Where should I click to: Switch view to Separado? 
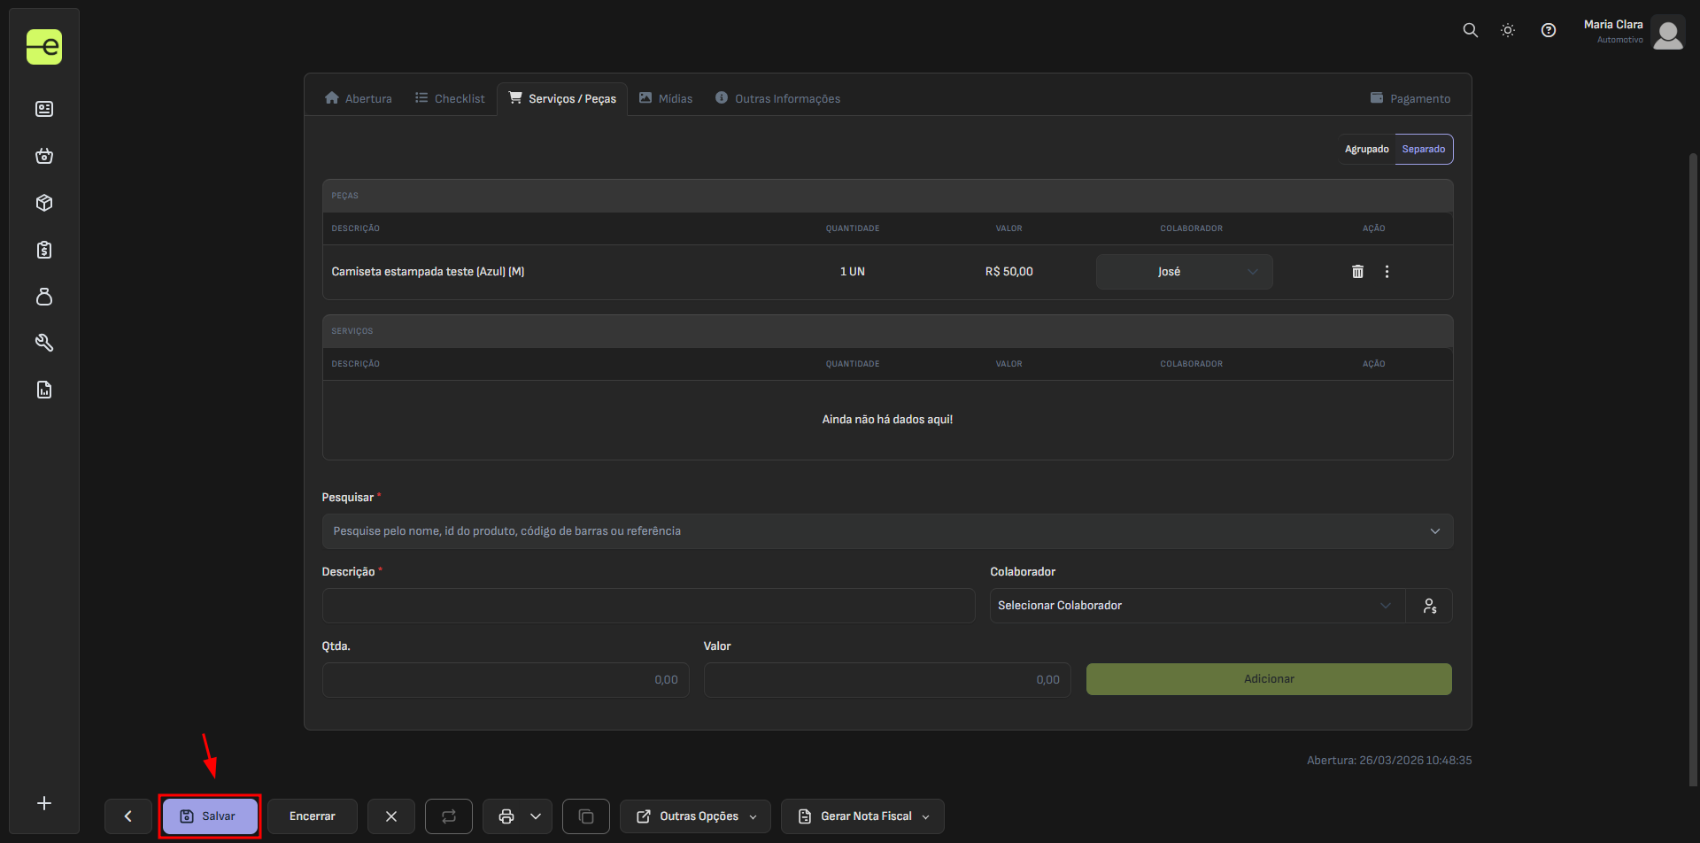[x=1423, y=150]
